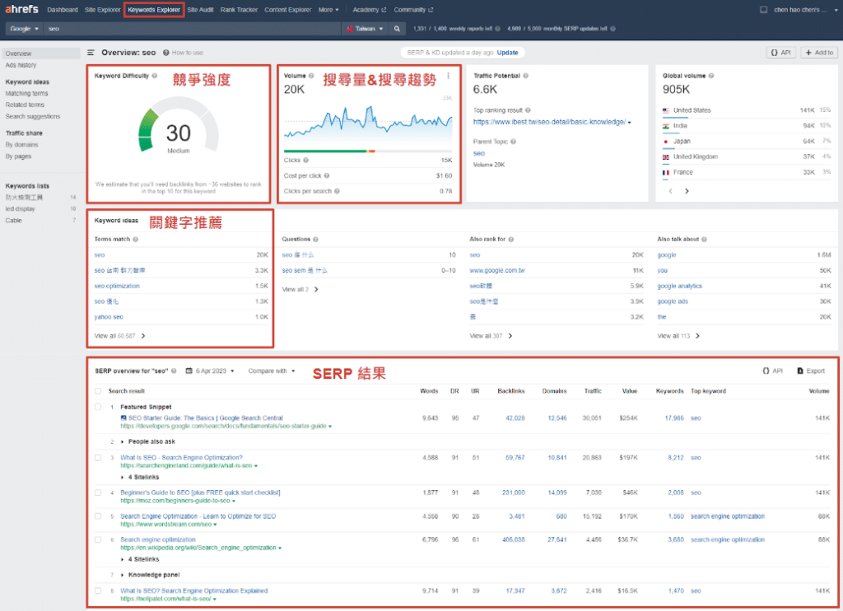Open the Site Explorer tab
843x611 pixels.
(x=102, y=10)
